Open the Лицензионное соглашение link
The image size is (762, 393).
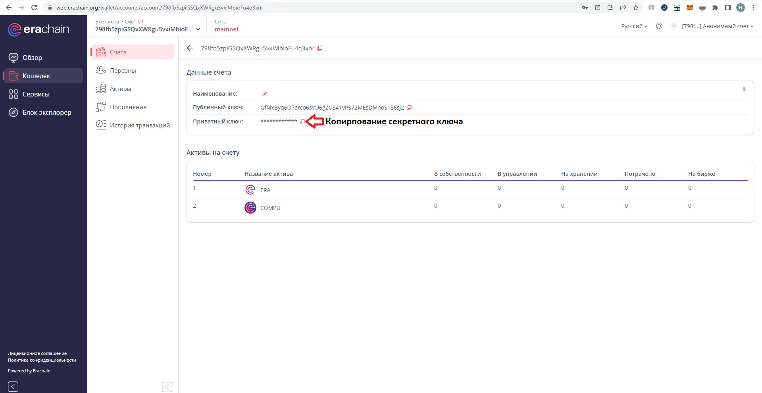click(x=37, y=353)
